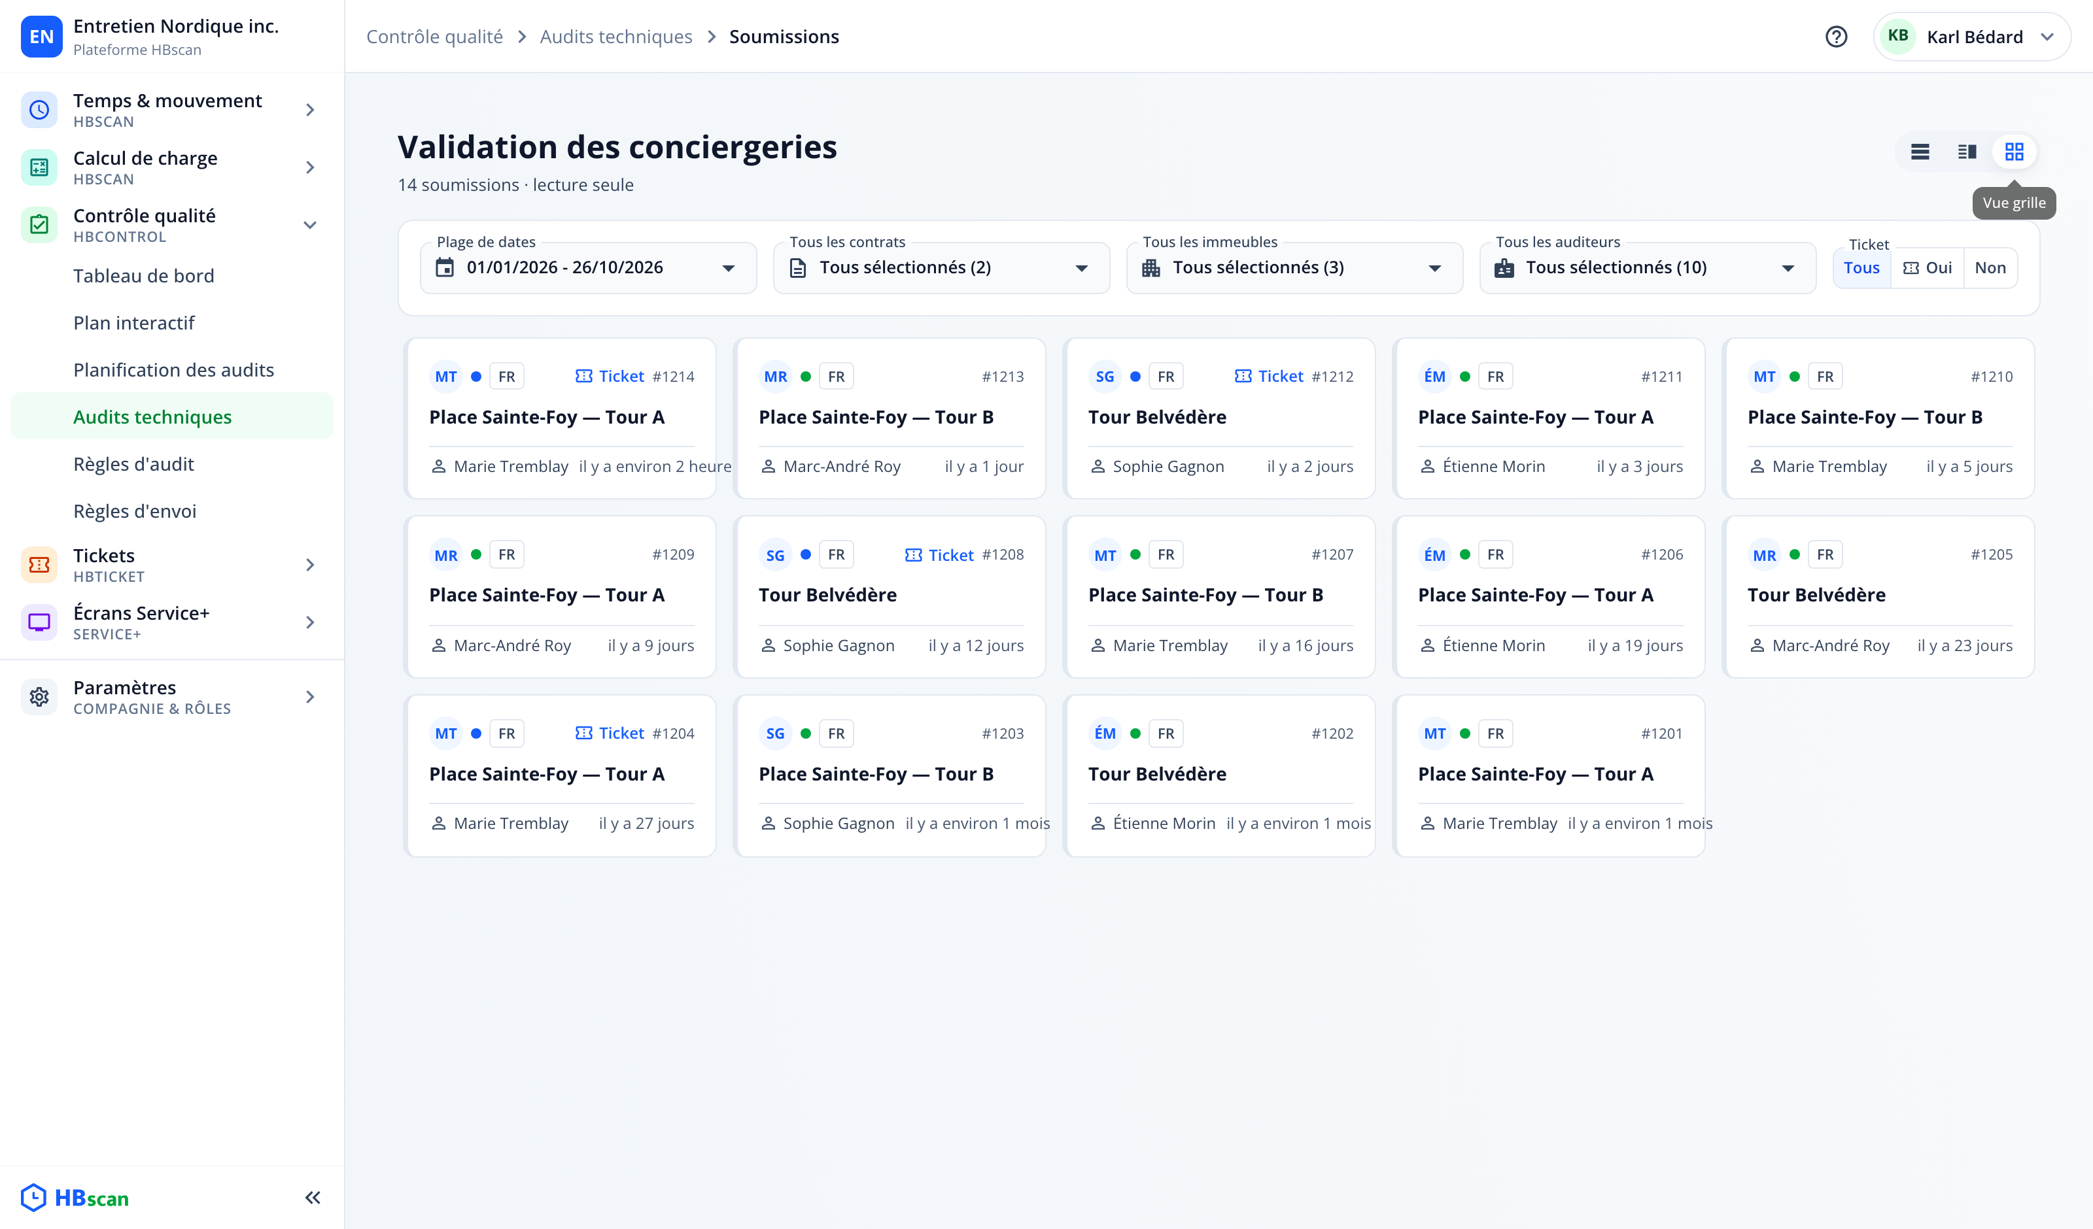
Task: Open the Tous les contrats dropdown
Action: coord(941,267)
